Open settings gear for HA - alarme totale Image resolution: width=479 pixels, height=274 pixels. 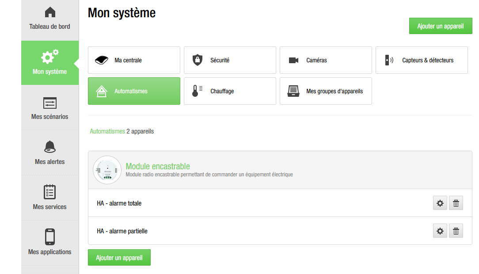coord(440,203)
